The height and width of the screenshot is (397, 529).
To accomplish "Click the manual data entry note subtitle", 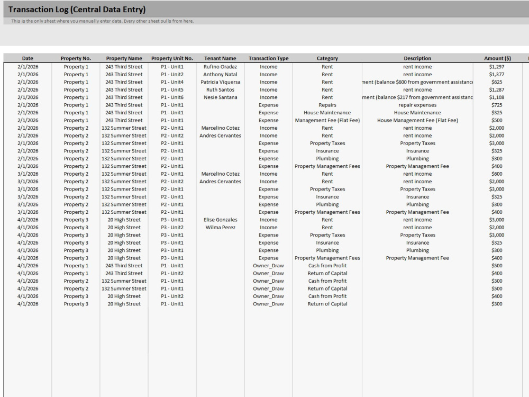I will click(103, 21).
